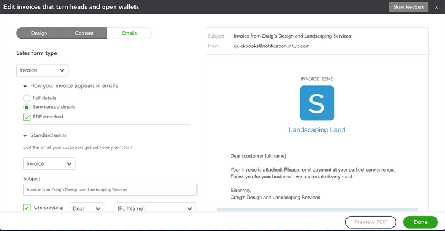Click the Landscaping Land company name in preview

point(316,130)
